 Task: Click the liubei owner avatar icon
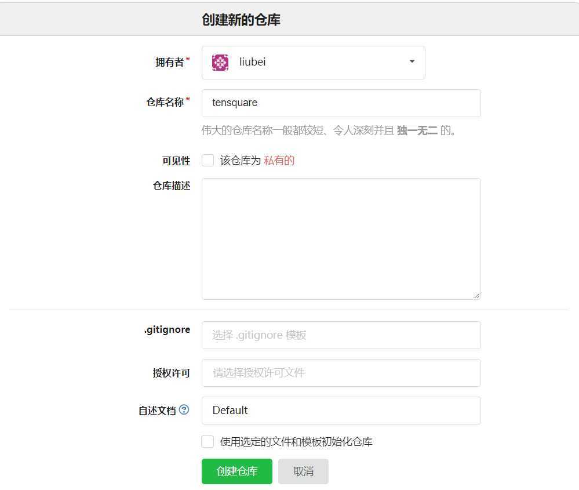(220, 62)
